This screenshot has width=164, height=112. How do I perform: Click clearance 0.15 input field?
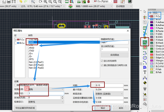(x=109, y=85)
